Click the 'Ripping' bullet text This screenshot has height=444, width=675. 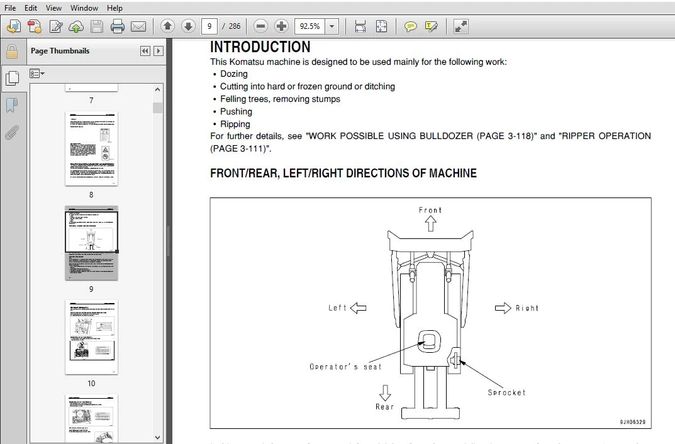coord(235,125)
